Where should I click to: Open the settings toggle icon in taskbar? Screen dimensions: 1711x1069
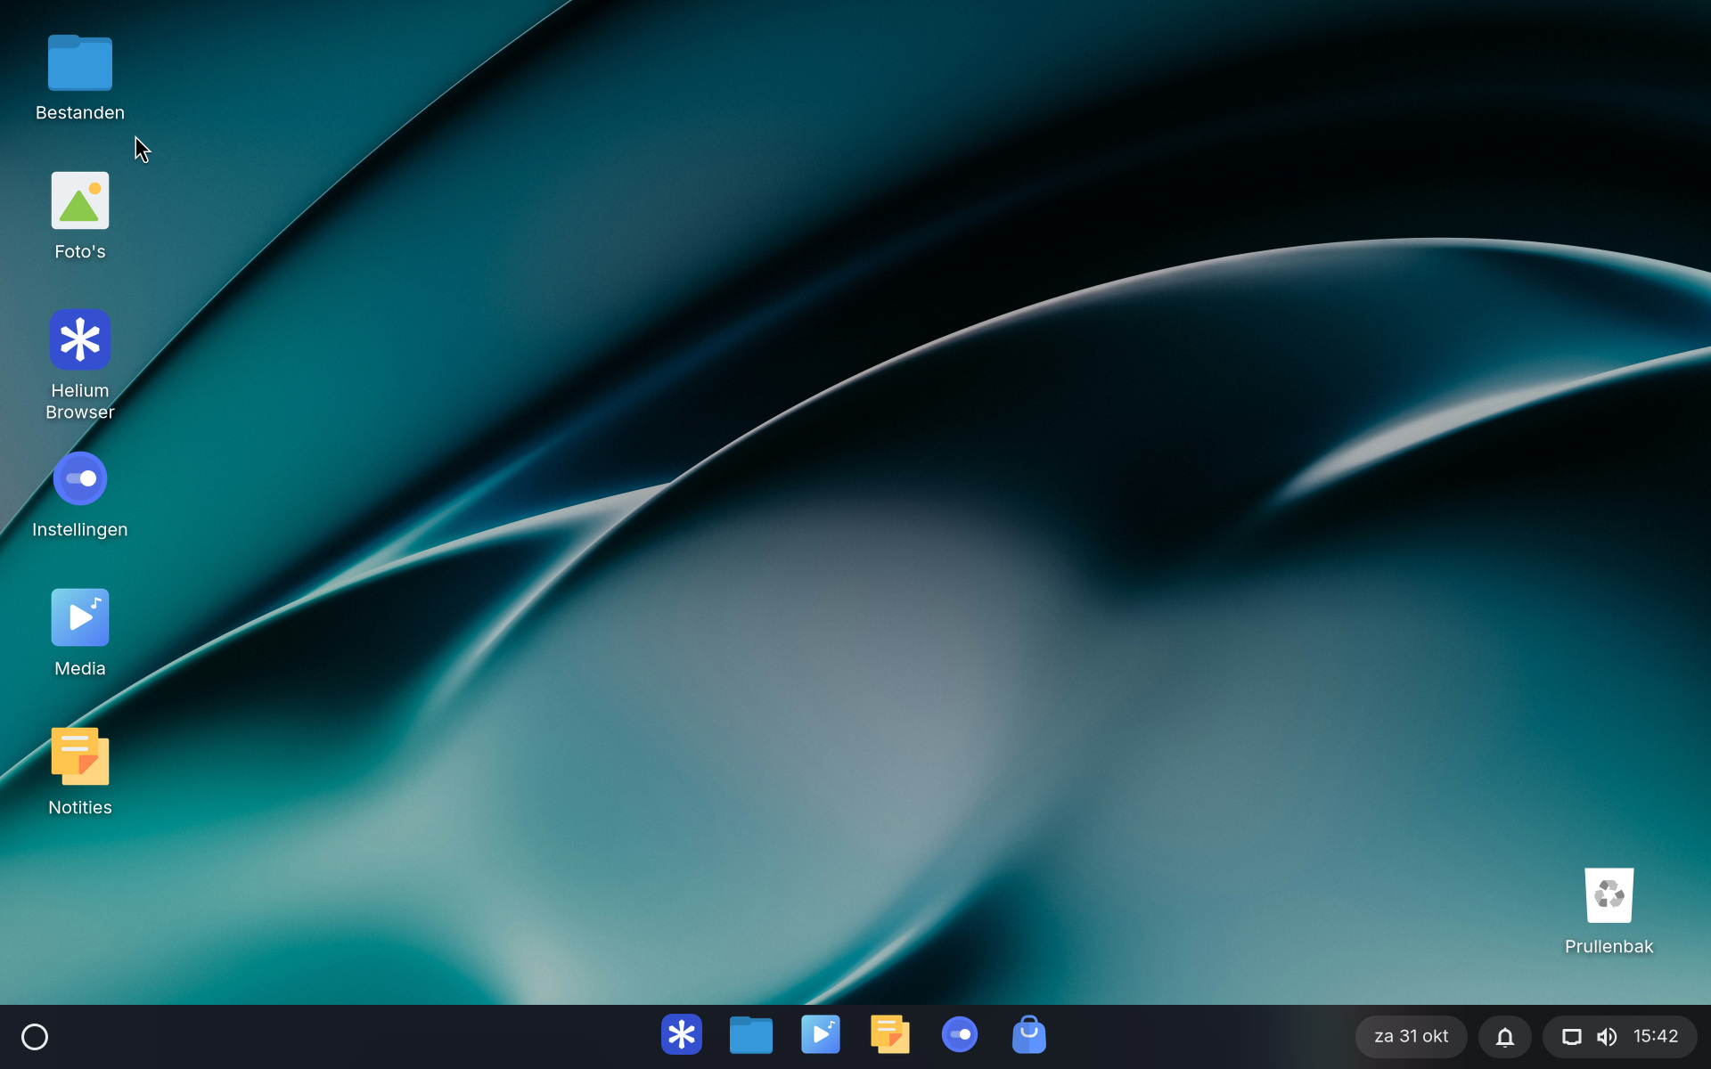point(960,1035)
